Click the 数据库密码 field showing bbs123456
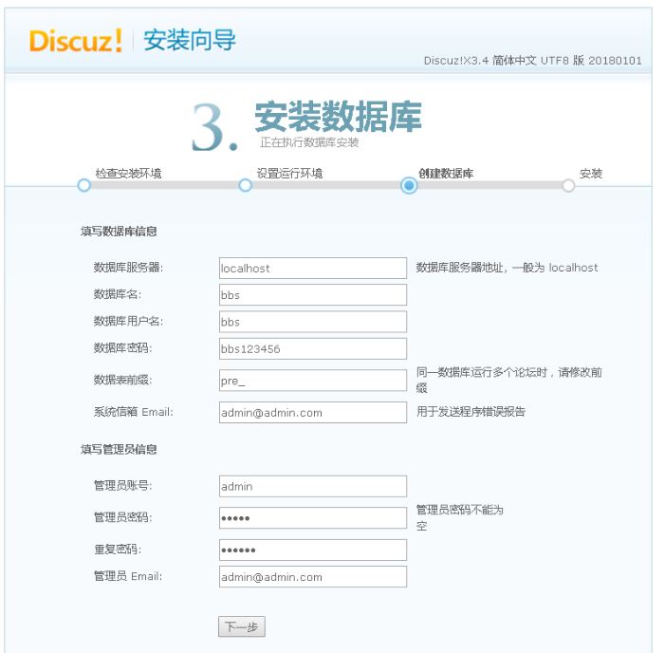Viewport: 665px width, 653px height. pyautogui.click(x=312, y=348)
